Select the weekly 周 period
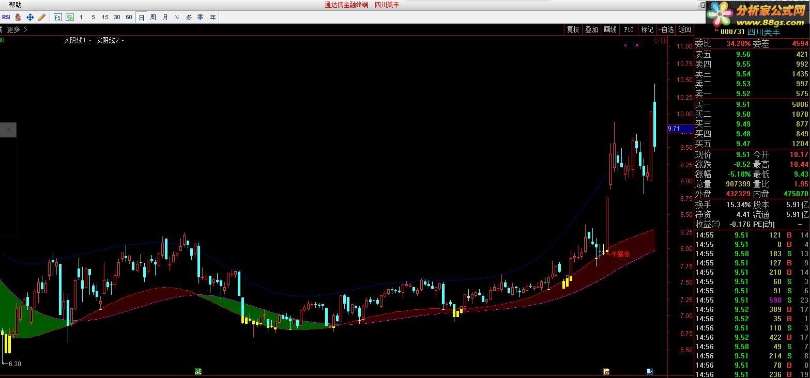This screenshot has height=378, width=810. 153,17
